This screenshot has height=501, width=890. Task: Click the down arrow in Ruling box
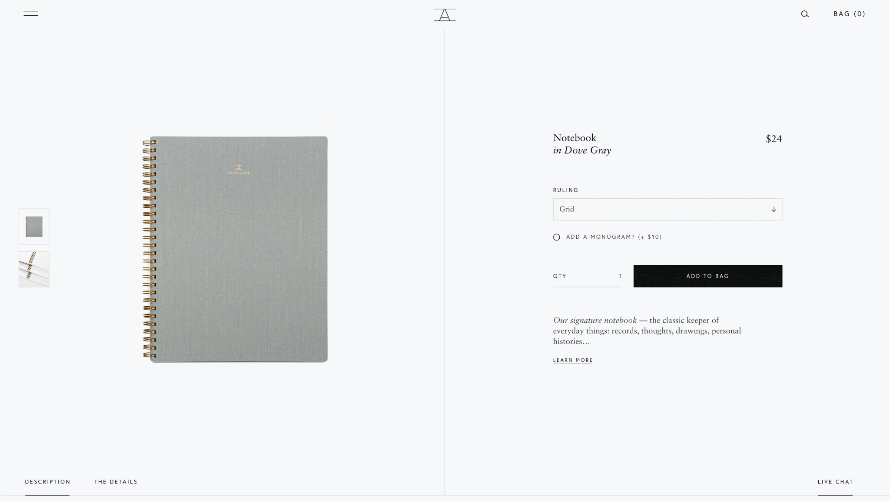point(774,210)
